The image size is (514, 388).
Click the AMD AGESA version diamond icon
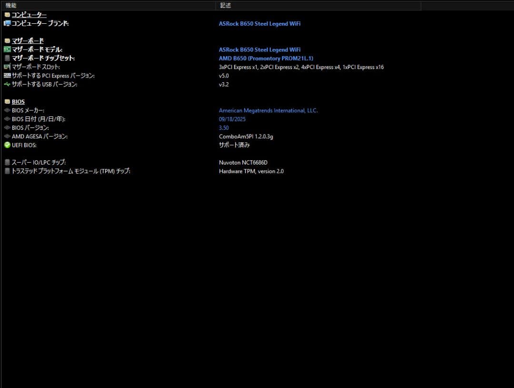[x=7, y=136]
